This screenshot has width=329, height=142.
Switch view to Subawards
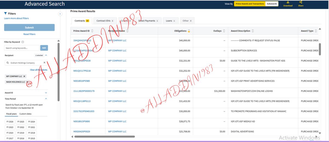pos(272,4)
